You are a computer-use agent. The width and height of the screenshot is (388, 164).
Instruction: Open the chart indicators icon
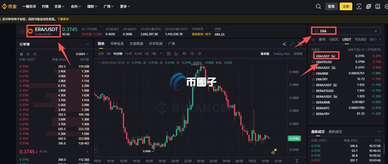(176, 53)
